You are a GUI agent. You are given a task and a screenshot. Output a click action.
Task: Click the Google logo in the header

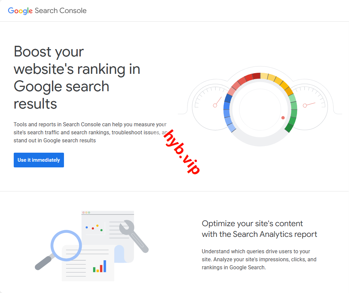click(x=20, y=11)
